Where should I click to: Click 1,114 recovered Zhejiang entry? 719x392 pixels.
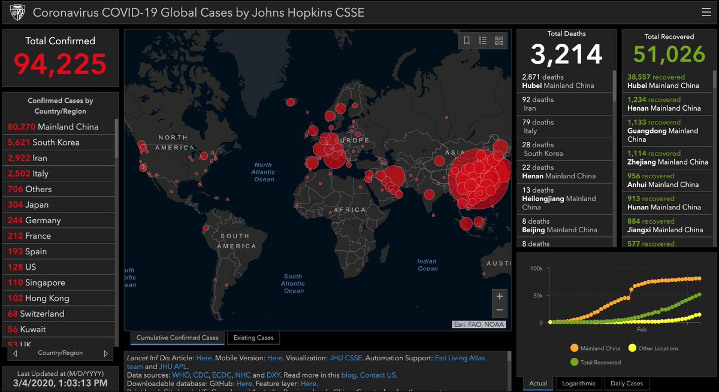click(x=667, y=158)
